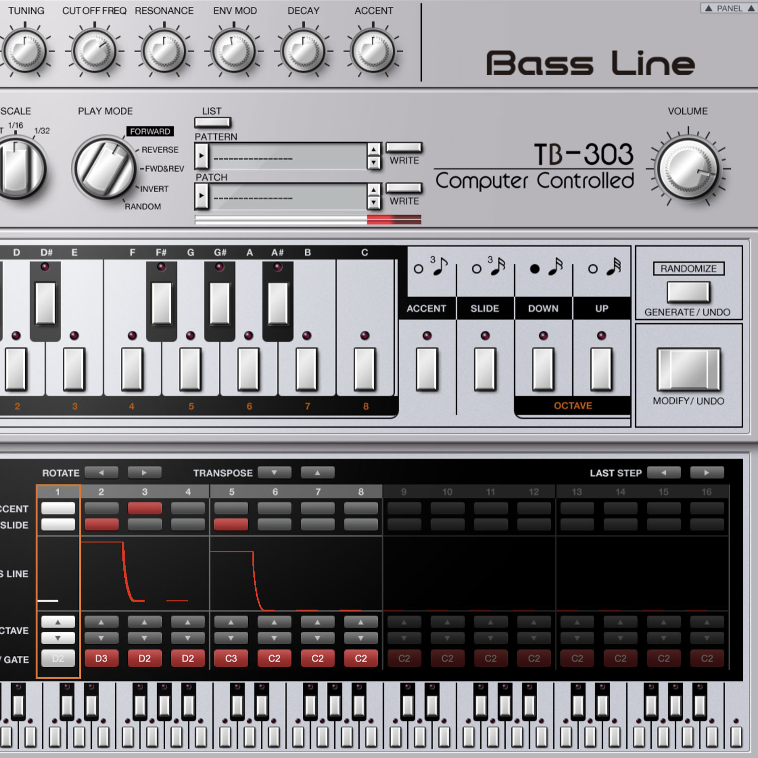Click the Rotate left arrow button

[x=102, y=472]
